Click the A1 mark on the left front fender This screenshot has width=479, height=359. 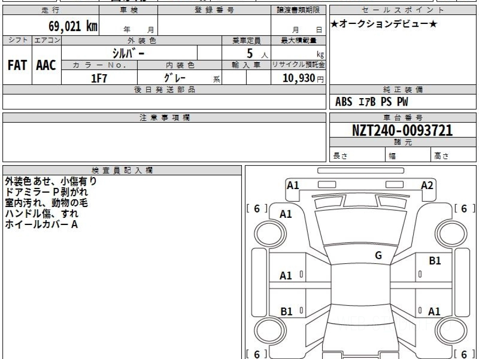(286, 215)
